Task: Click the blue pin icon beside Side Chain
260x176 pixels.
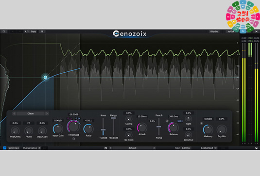Action: click(x=5, y=148)
